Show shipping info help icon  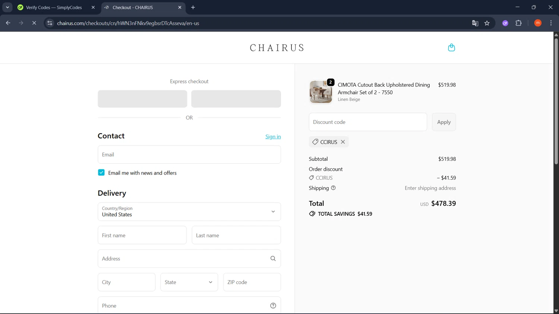click(x=333, y=188)
